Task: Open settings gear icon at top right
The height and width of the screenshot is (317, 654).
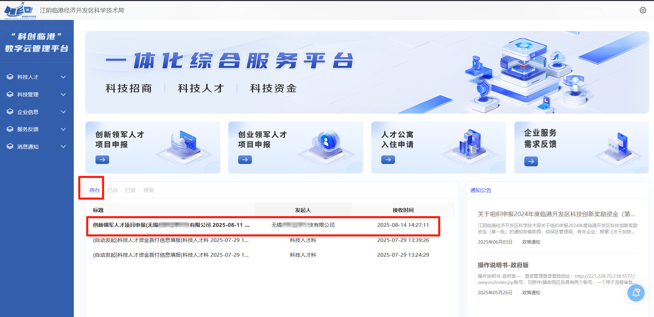Action: click(x=643, y=10)
